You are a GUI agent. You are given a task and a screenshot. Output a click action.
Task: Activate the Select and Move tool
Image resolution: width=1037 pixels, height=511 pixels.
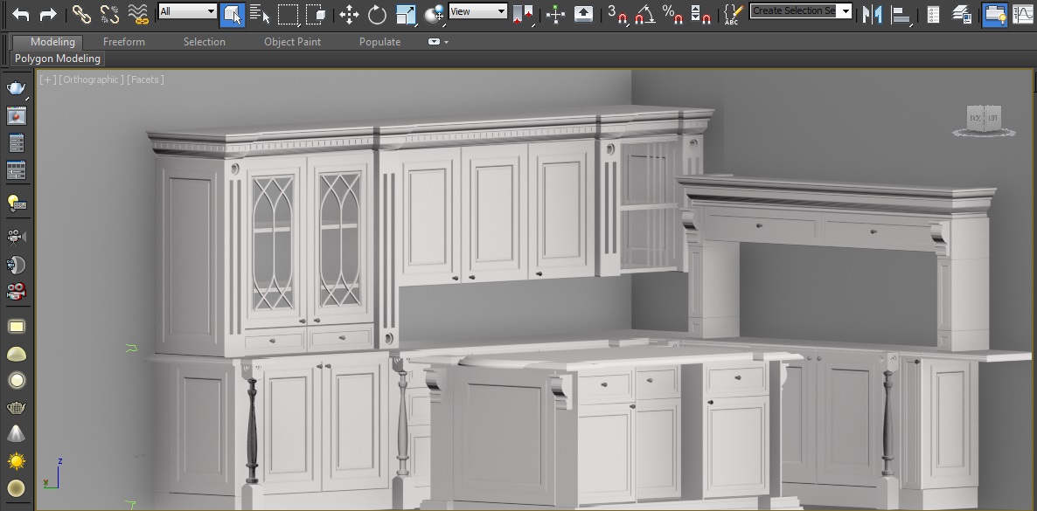pos(349,14)
